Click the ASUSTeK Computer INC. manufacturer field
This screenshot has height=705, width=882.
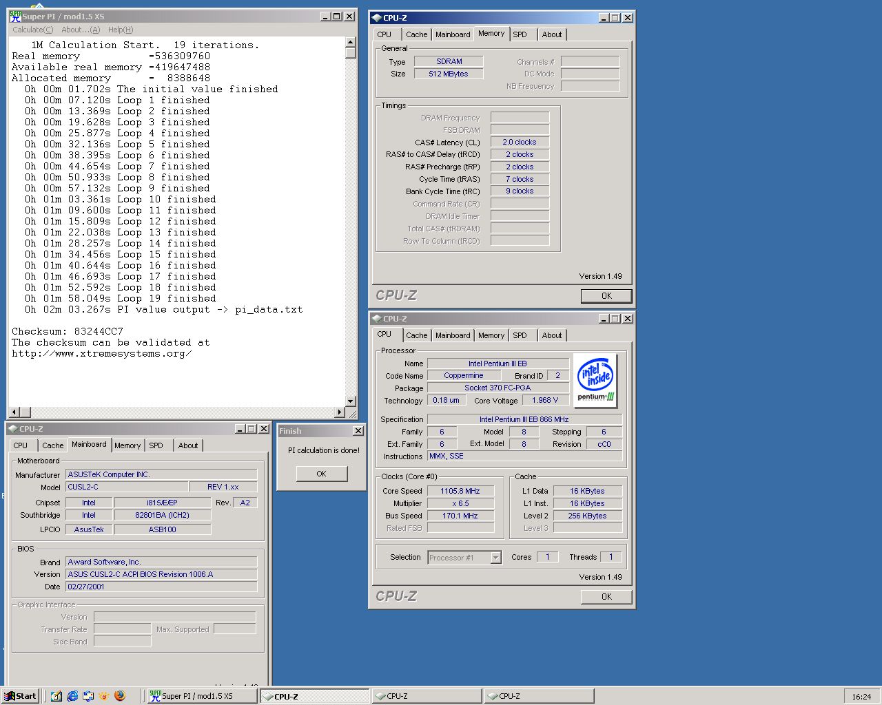point(161,474)
